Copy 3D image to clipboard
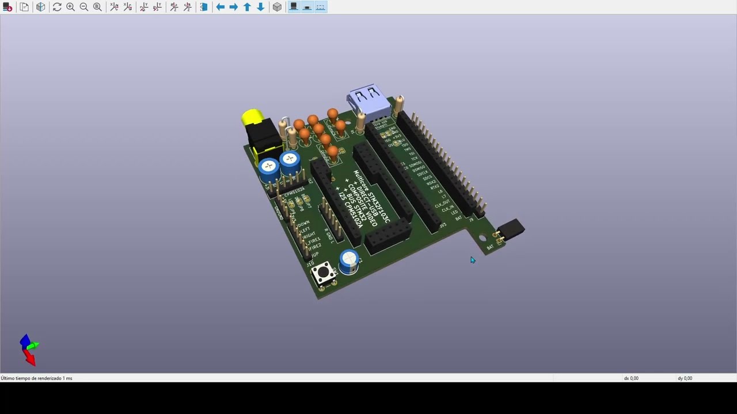The height and width of the screenshot is (414, 737). (x=24, y=7)
